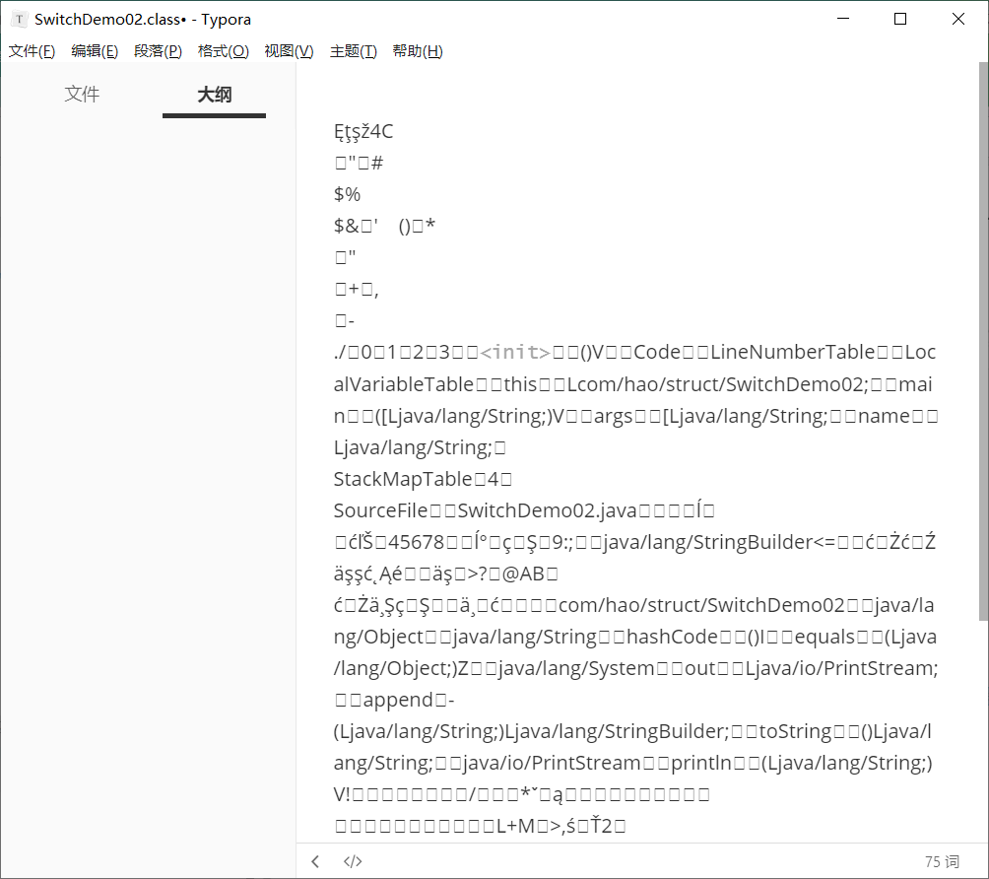Click the vertical scrollbar thumb
This screenshot has height=879, width=989.
click(x=983, y=341)
